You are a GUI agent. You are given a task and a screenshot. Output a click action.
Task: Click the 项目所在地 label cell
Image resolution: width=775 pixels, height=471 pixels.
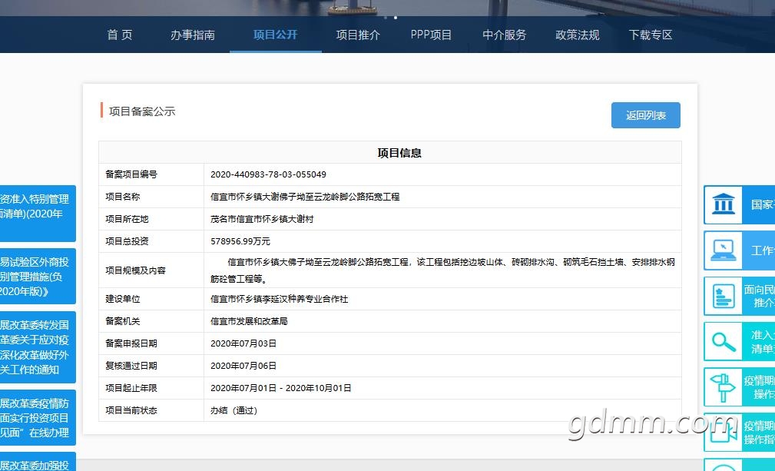point(151,219)
